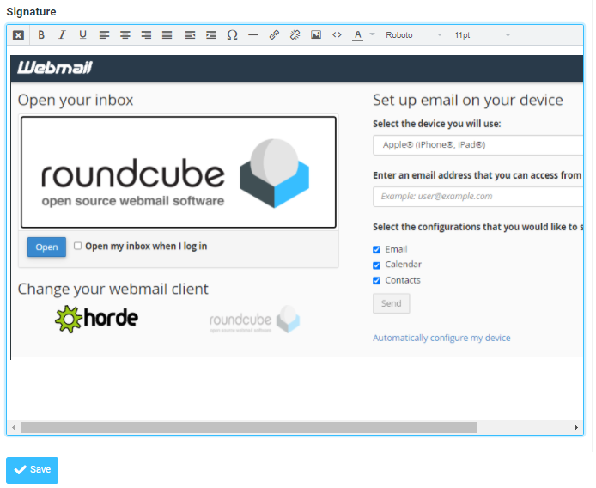This screenshot has width=596, height=488.
Task: Insert an image into the signature
Action: click(315, 35)
